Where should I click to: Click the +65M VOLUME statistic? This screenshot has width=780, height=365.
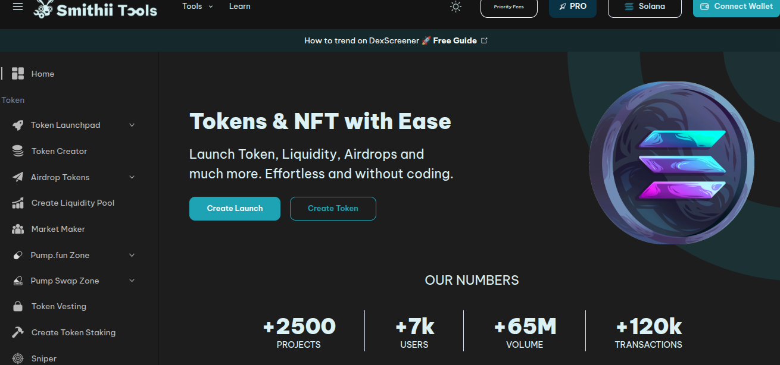click(x=525, y=333)
